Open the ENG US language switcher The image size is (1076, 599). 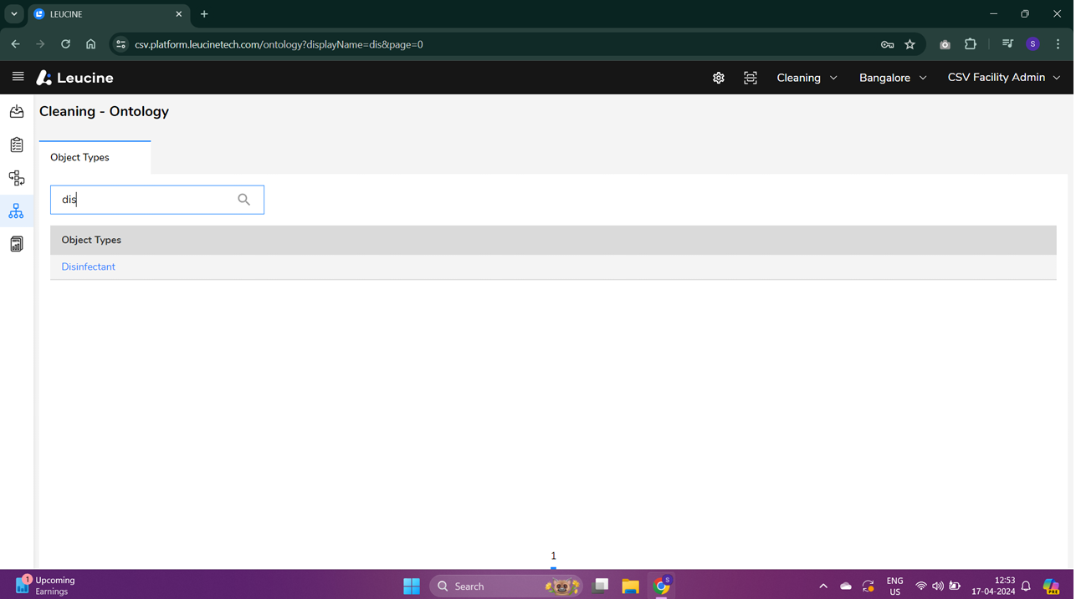[x=897, y=587]
